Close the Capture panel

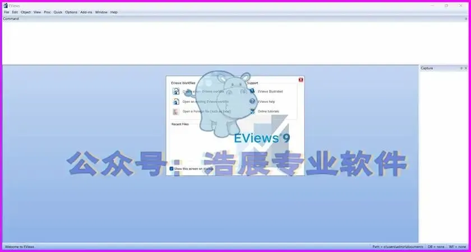click(466, 68)
